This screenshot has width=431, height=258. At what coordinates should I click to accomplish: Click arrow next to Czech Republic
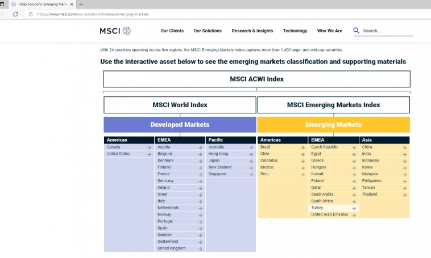pos(354,147)
